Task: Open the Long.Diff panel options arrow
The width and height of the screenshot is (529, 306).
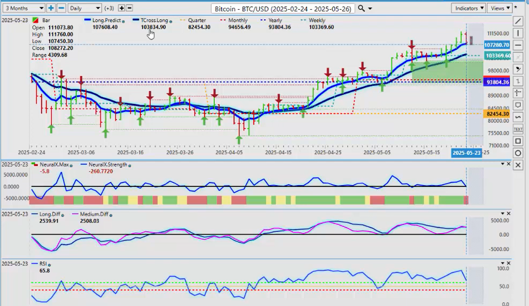Action: click(503, 213)
